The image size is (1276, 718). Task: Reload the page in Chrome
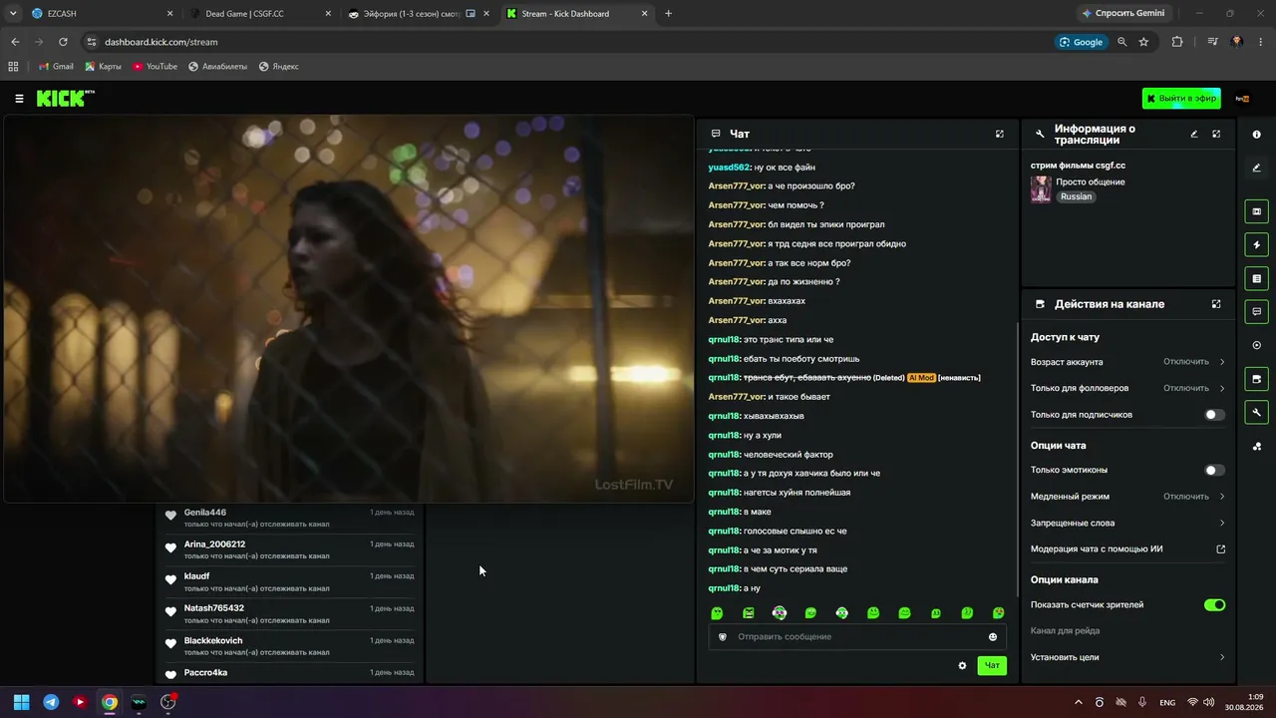click(63, 42)
